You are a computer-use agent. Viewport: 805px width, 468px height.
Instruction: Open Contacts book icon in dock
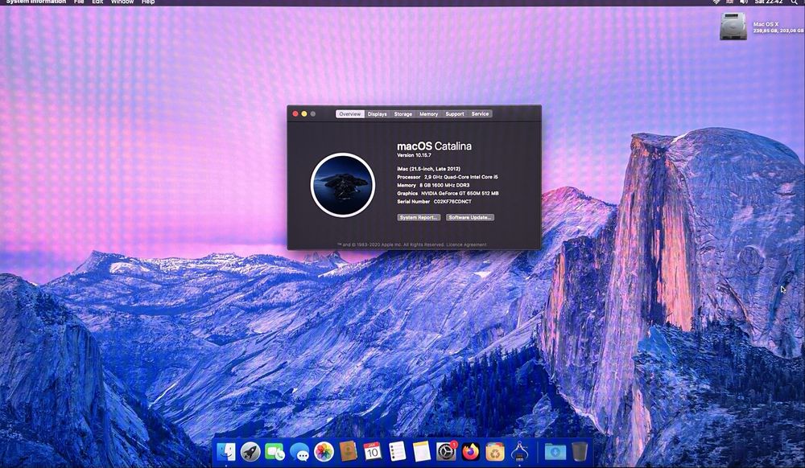click(348, 451)
